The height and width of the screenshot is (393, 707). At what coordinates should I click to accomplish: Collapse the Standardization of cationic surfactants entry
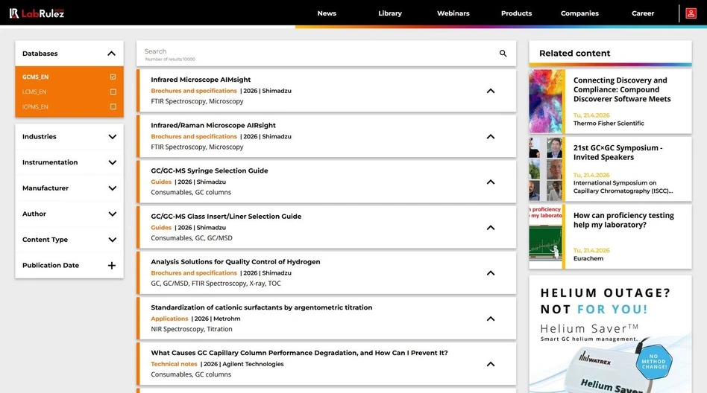(490, 319)
